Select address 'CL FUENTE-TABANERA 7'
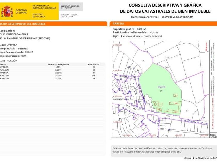 [14, 34]
